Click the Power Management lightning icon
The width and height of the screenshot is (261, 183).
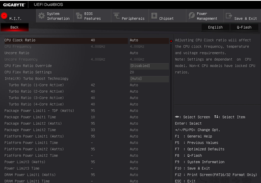(x=192, y=16)
